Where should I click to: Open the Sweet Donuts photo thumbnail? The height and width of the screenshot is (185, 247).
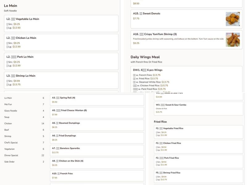[232, 19]
